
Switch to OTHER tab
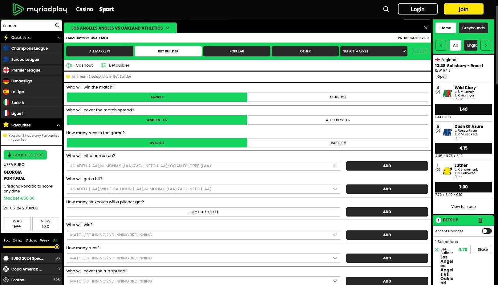[305, 51]
